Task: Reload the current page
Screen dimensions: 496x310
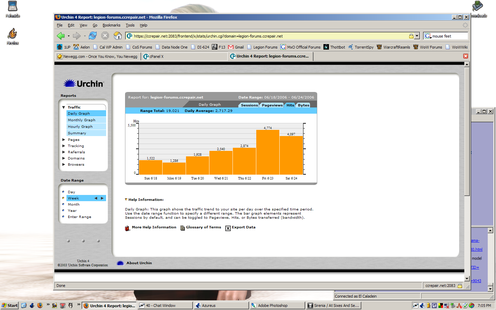Action: tap(93, 35)
